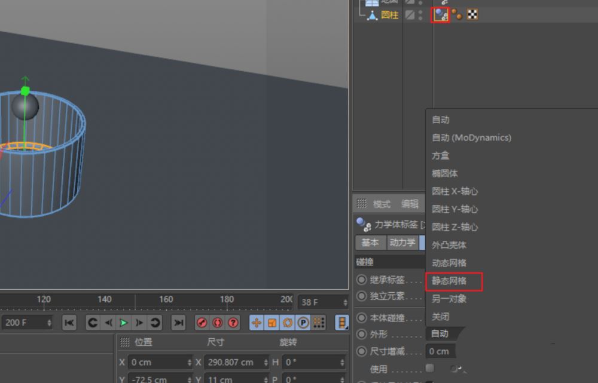The image size is (598, 383).
Task: Click the 圆柱 object's blue polygon icon
Action: 372,16
